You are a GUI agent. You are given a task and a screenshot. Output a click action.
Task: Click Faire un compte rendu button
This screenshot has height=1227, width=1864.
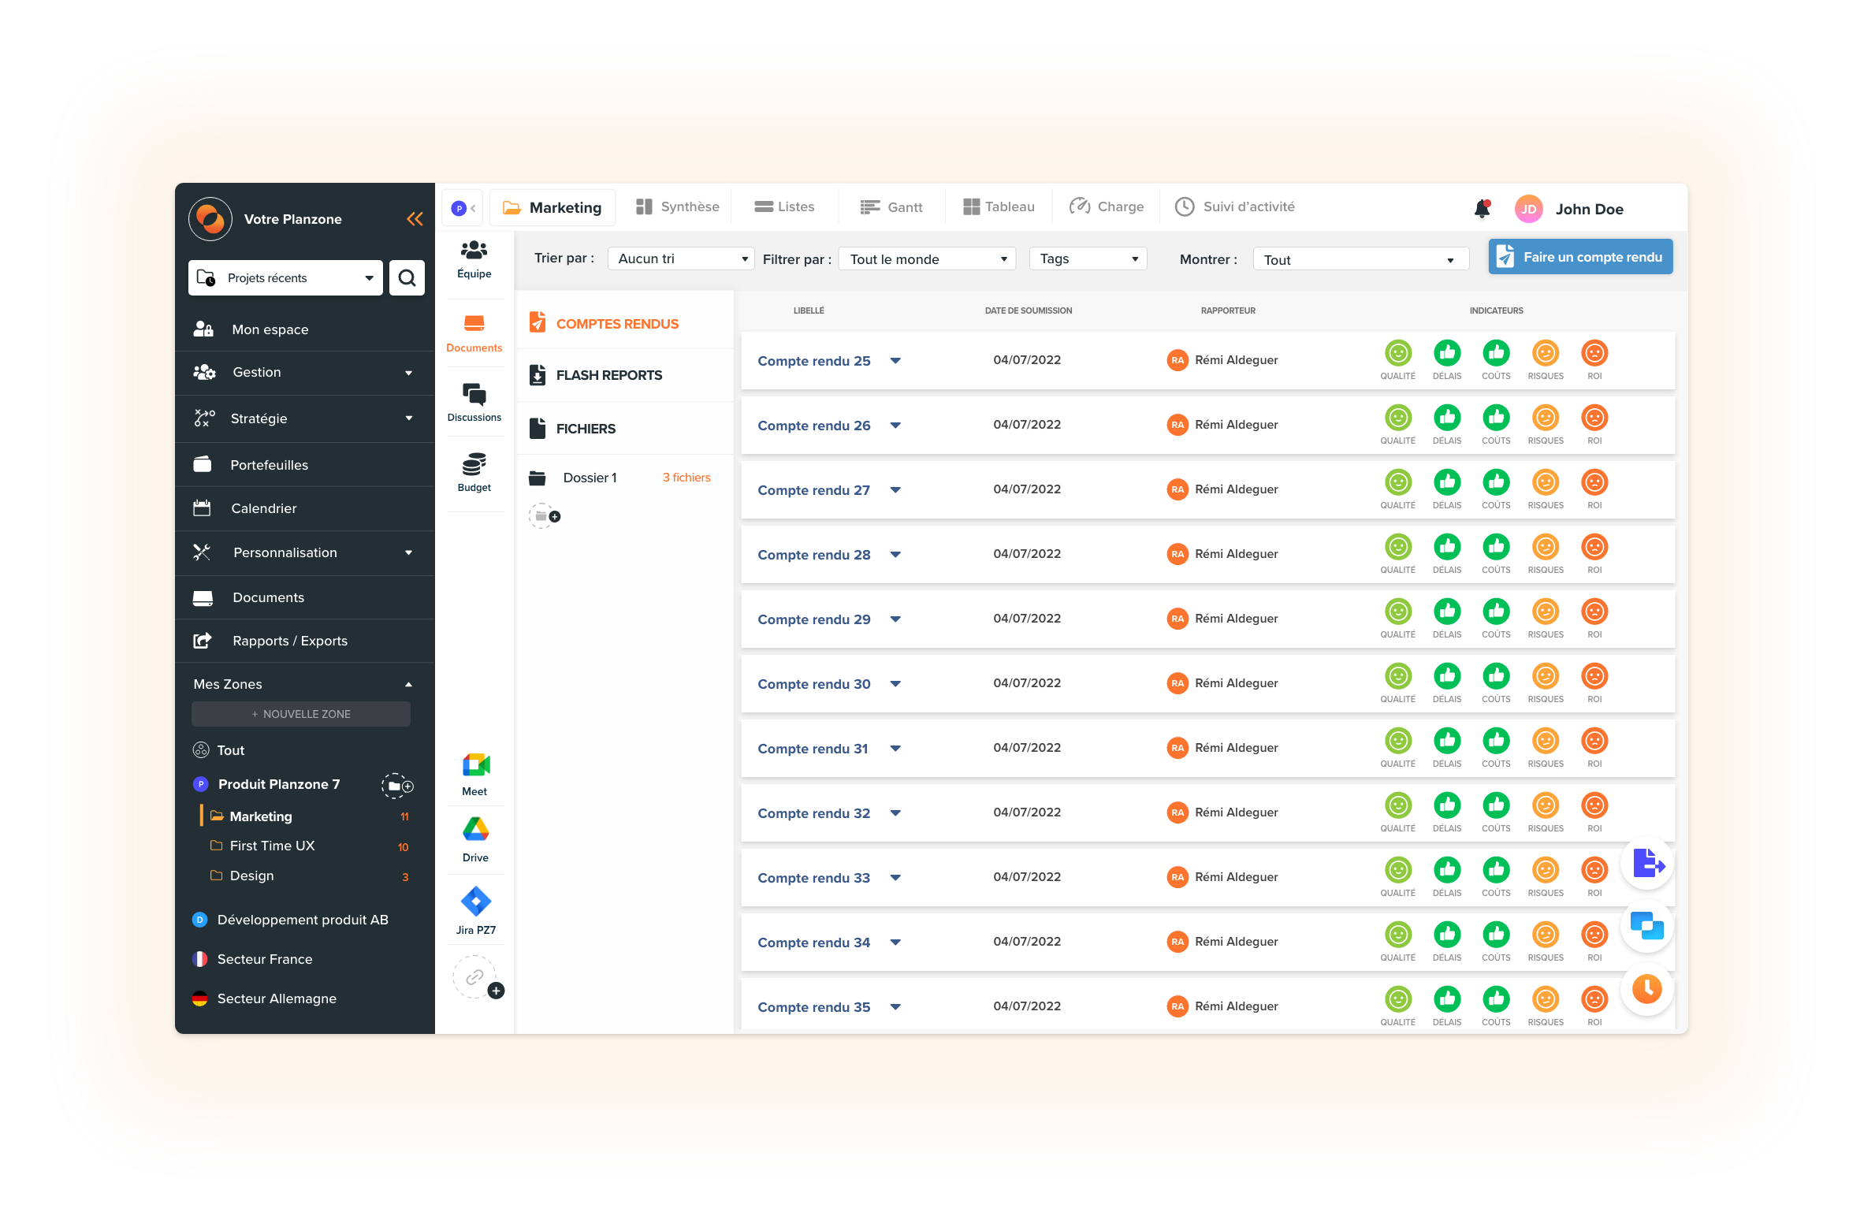tap(1580, 257)
